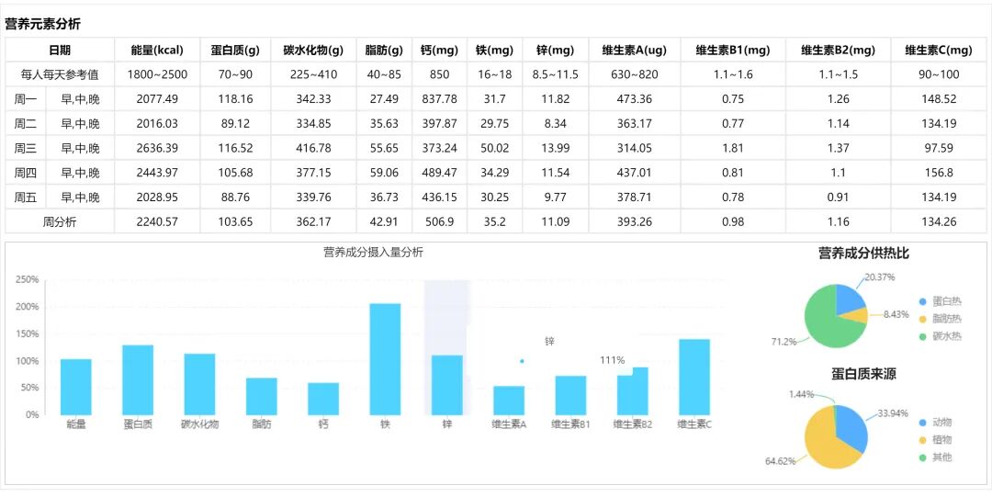Click the 碳水化物(g) column header

(x=313, y=50)
